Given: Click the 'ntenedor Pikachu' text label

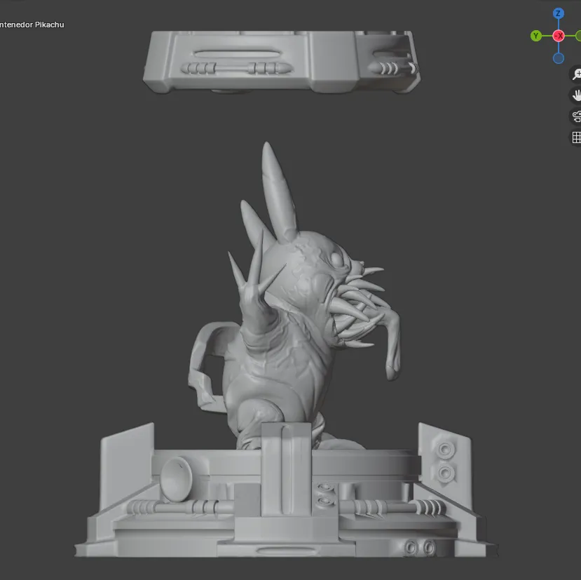Looking at the screenshot, I should [32, 25].
